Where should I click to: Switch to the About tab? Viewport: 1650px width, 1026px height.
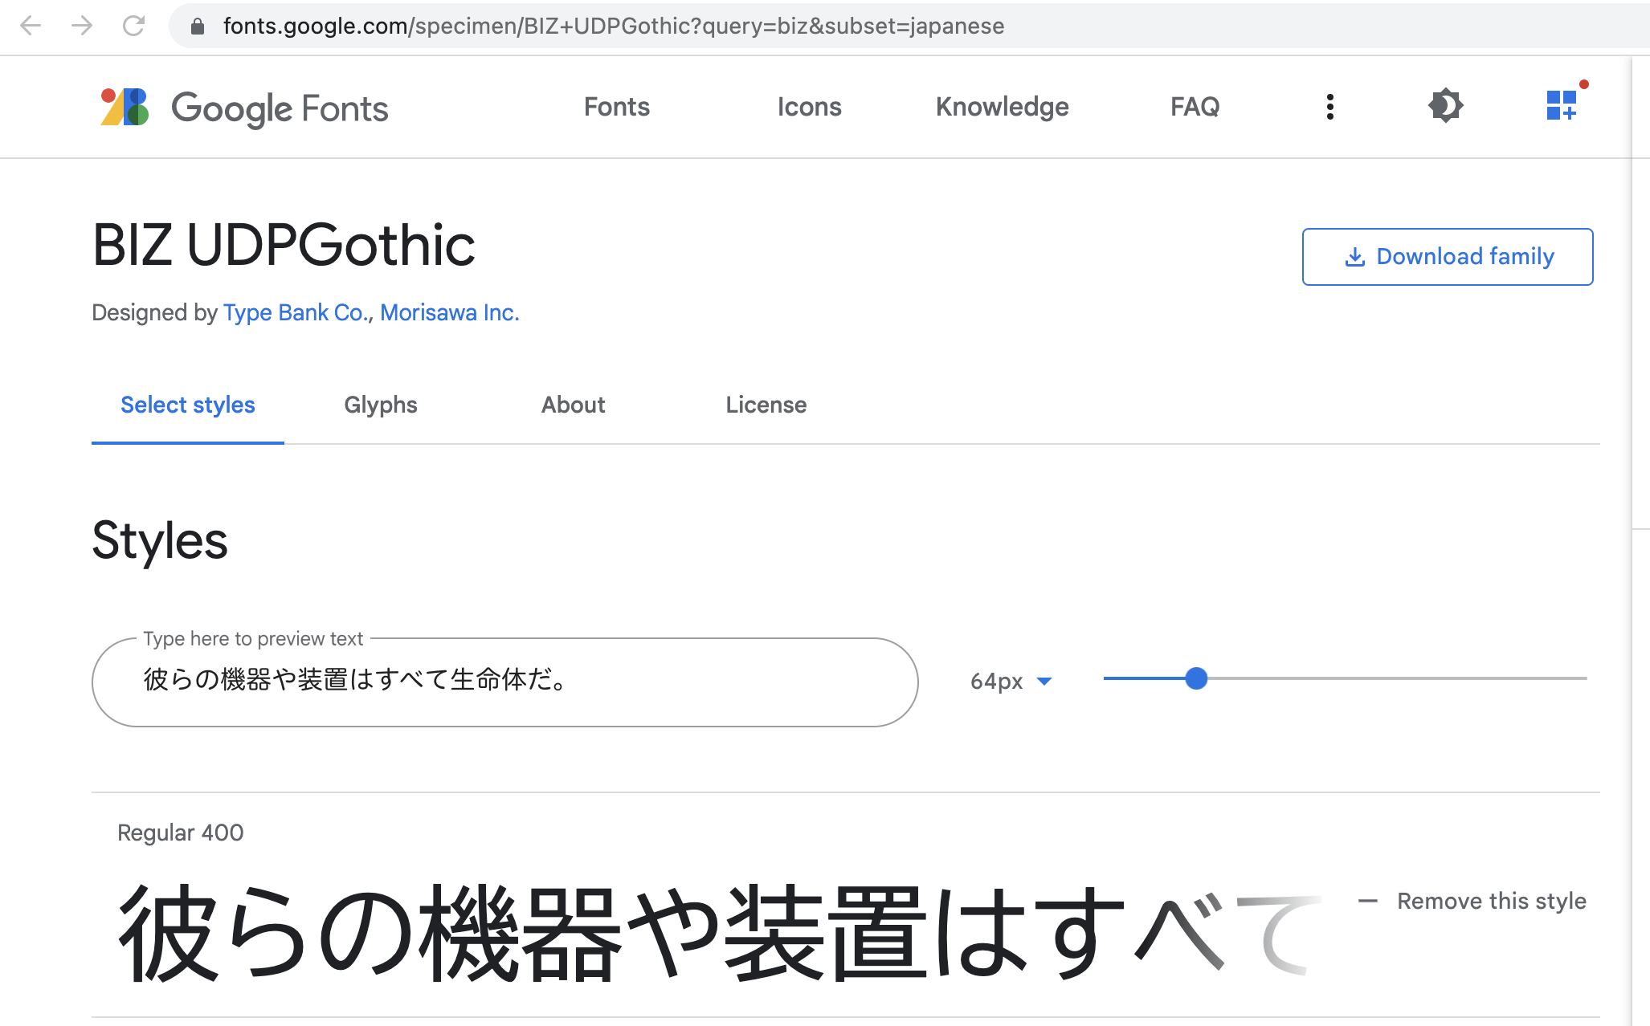pos(573,405)
